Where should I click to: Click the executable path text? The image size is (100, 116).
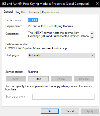click(36, 48)
